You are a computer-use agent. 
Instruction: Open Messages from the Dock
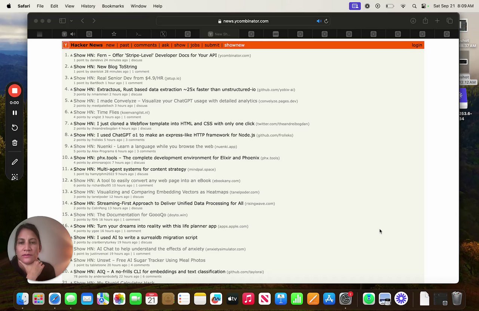pos(71,299)
